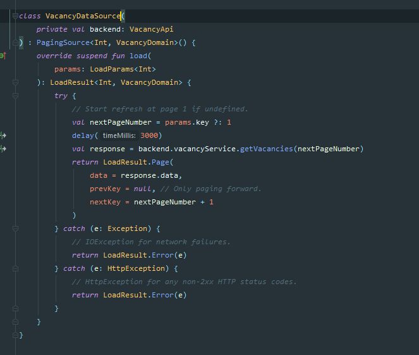Toggle fold end marker closing HttpException catch
Viewport: 419px width, 355px height.
point(15,308)
